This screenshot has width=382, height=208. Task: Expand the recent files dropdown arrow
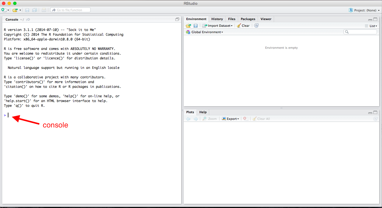tap(20, 10)
